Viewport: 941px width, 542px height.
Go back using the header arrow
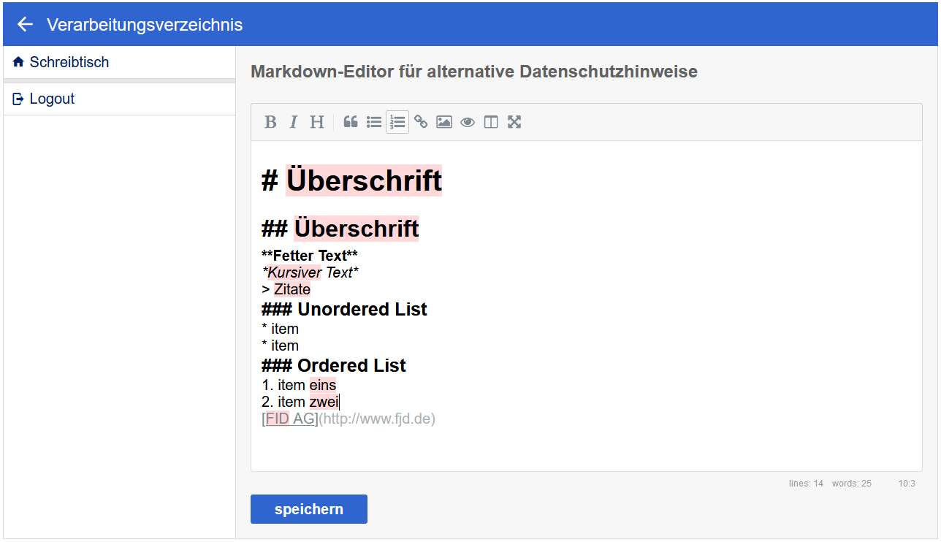[x=26, y=25]
